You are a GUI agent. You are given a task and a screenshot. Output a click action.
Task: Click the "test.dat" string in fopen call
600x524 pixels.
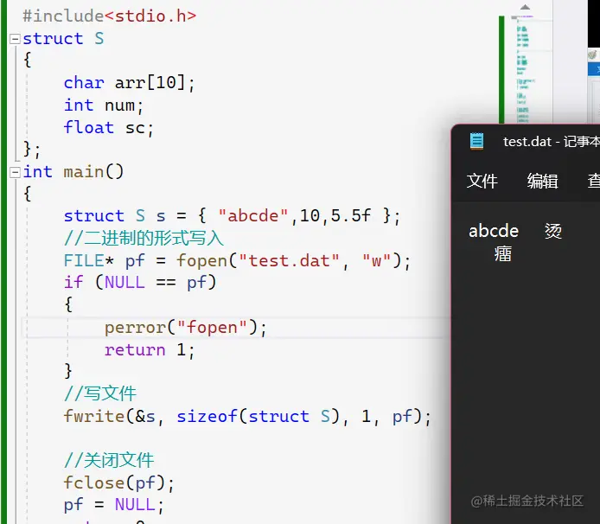[x=289, y=260]
